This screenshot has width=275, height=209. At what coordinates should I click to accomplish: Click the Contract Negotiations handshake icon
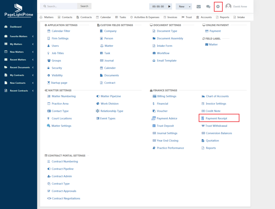pos(49,198)
